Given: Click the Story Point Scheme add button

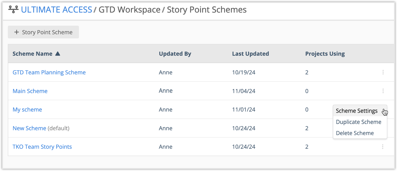Looking at the screenshot, I should pos(43,32).
